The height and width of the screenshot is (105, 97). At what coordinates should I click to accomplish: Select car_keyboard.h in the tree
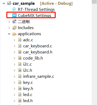38,52
